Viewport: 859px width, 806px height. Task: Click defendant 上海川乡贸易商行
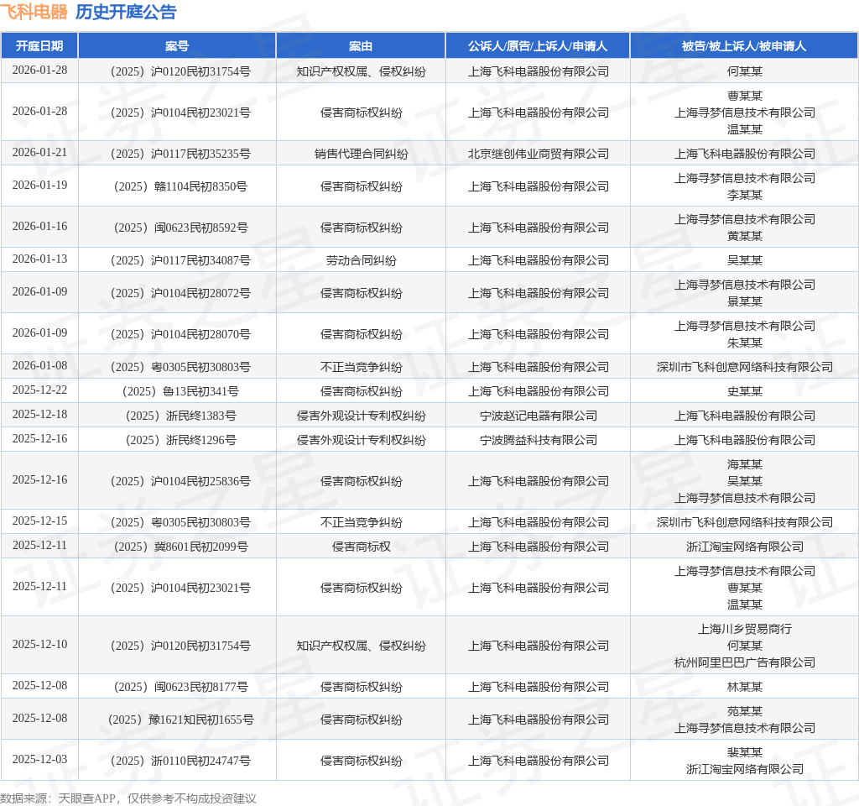tap(745, 629)
